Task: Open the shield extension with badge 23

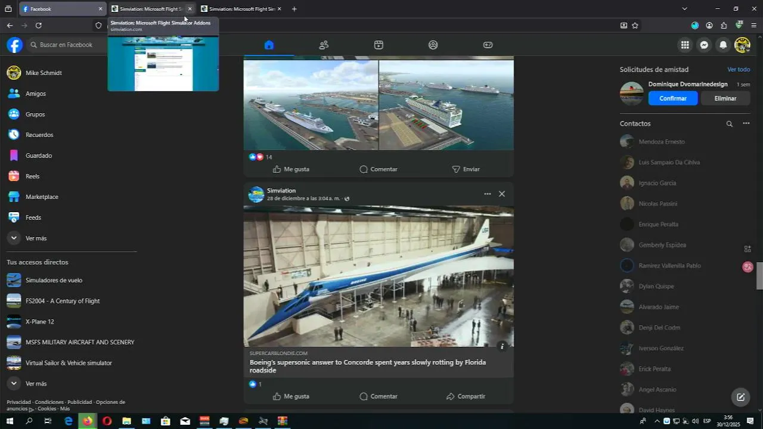Action: (x=739, y=25)
